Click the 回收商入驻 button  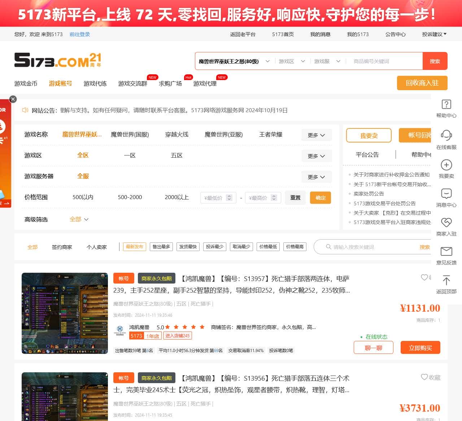click(422, 83)
